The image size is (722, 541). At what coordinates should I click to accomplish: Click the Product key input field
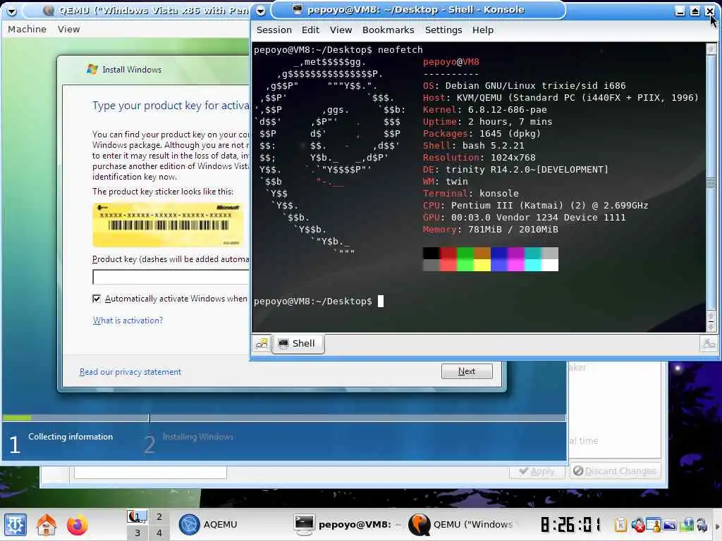tap(171, 277)
